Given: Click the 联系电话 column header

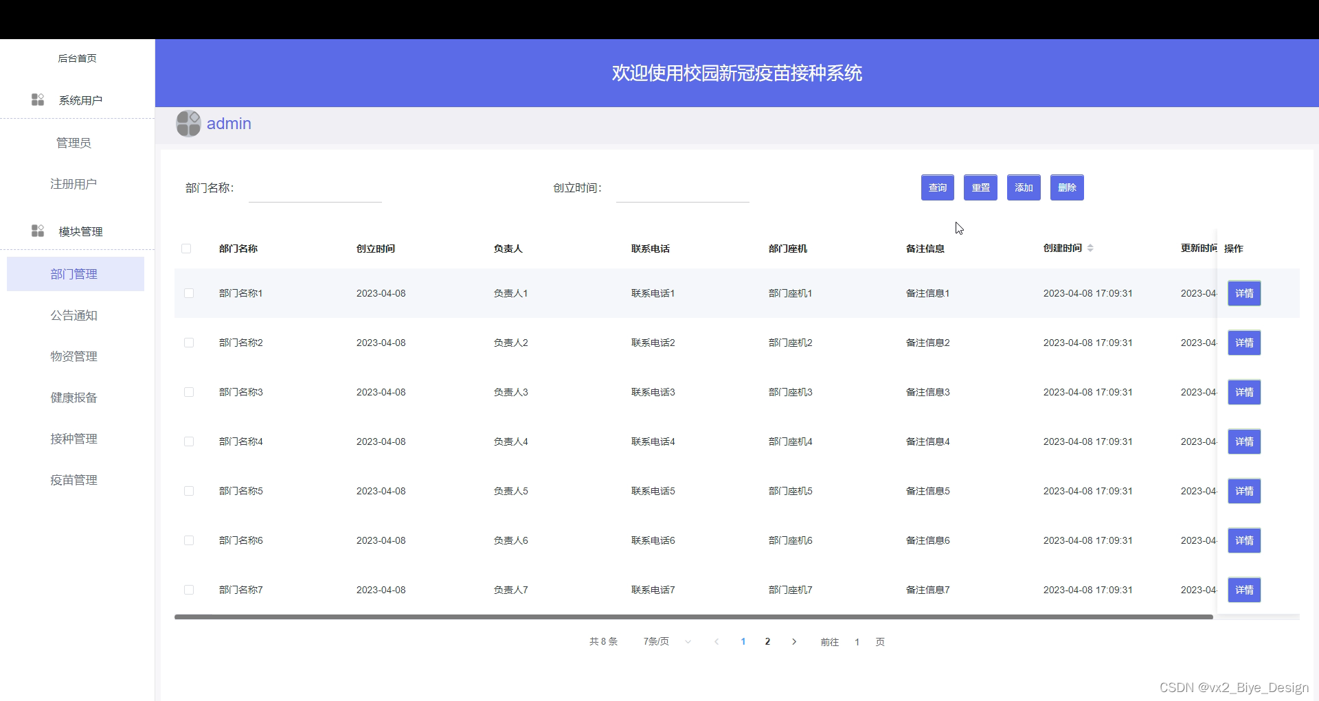Looking at the screenshot, I should click(x=651, y=249).
